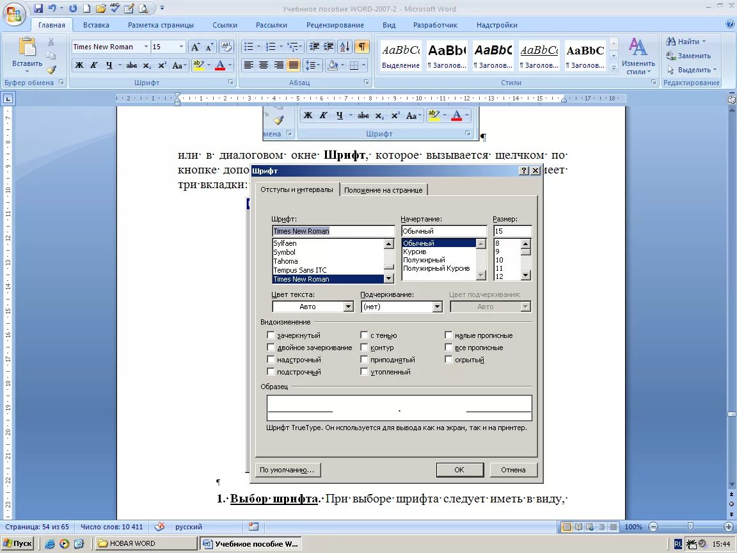
Task: Check the контур checkbox
Action: tap(364, 348)
